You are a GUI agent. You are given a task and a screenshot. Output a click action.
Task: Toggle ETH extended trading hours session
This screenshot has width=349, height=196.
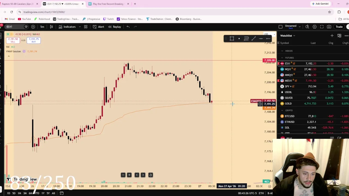click(261, 193)
